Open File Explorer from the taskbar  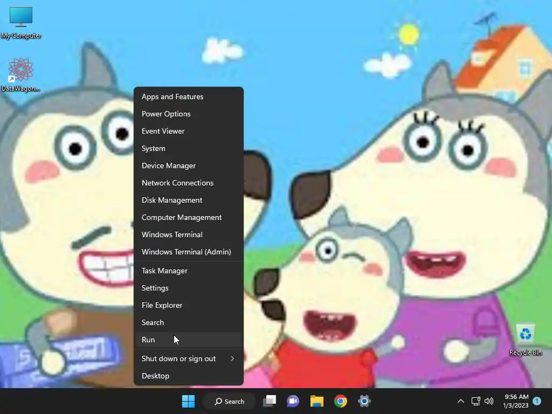point(316,401)
